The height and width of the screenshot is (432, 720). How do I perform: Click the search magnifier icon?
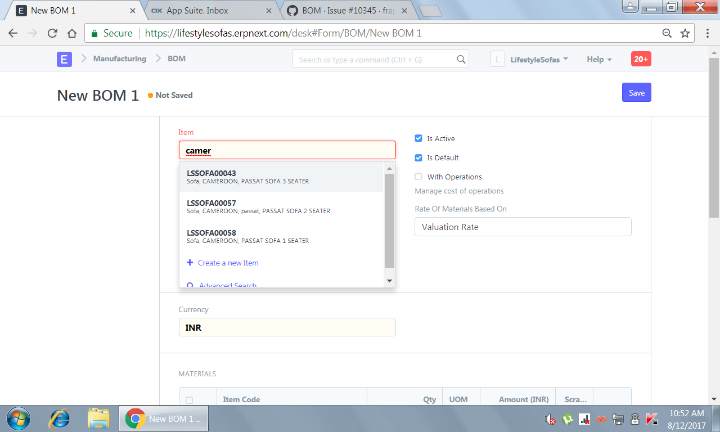(x=461, y=59)
